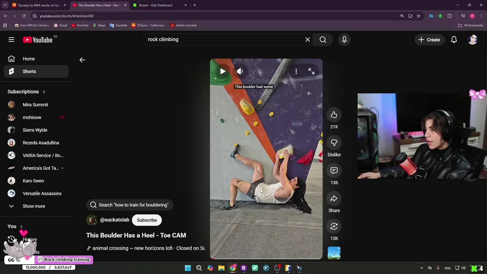Open the Chrome three-dot menu
Screen dimensions: 487x274
point(481,16)
